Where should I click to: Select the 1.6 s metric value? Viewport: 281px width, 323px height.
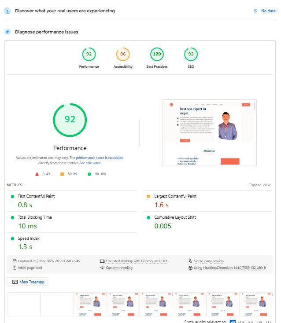(x=162, y=205)
